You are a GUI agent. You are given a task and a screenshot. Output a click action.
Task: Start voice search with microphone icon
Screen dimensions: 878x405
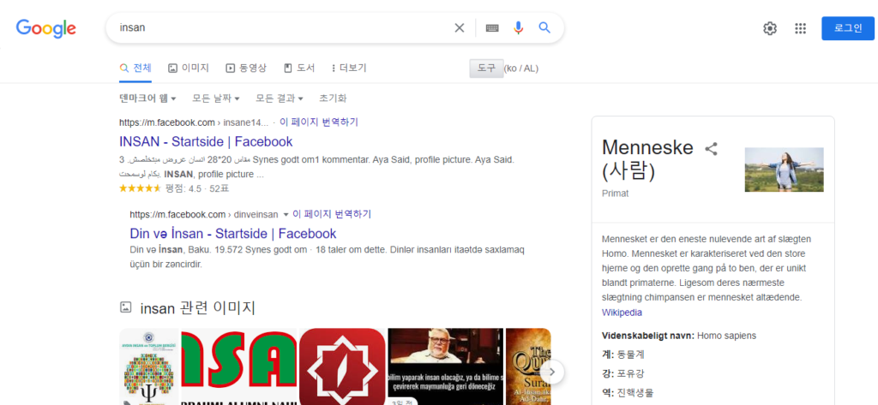pyautogui.click(x=519, y=27)
